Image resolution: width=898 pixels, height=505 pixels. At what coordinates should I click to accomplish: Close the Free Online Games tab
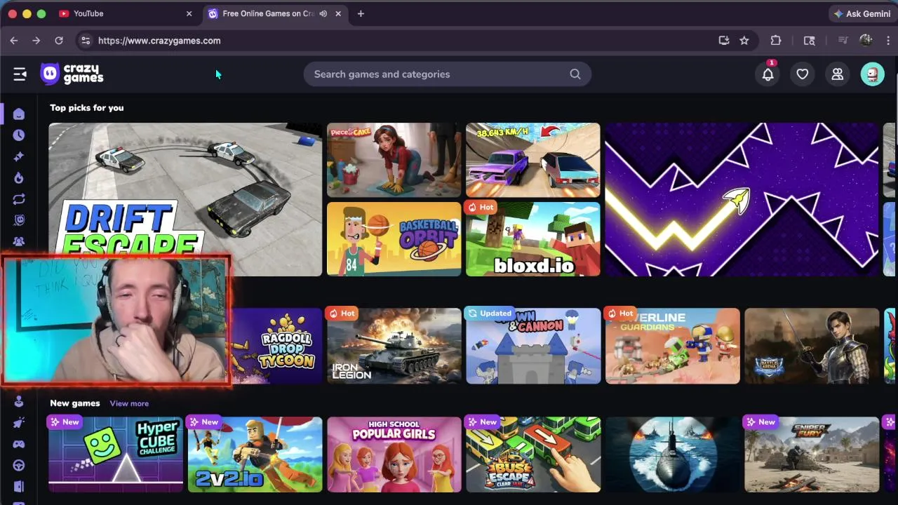pos(338,13)
